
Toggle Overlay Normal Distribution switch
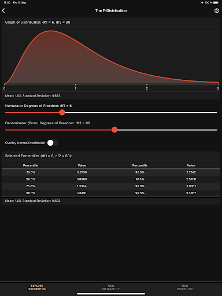point(53,143)
